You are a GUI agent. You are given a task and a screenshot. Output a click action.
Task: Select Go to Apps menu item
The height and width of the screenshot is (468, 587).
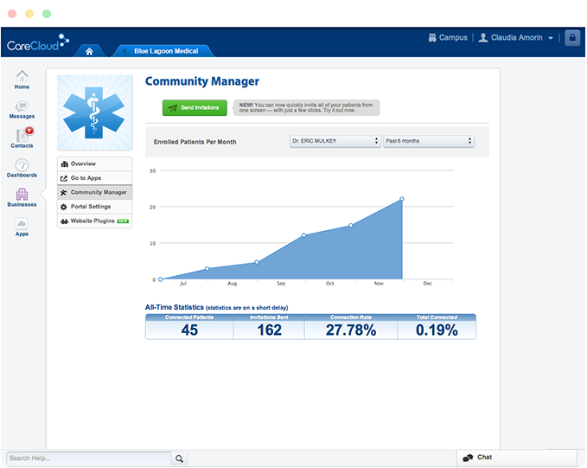95,178
